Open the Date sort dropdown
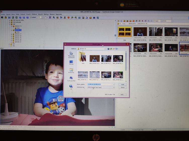This screenshot has width=189, height=141. (x=172, y=21)
